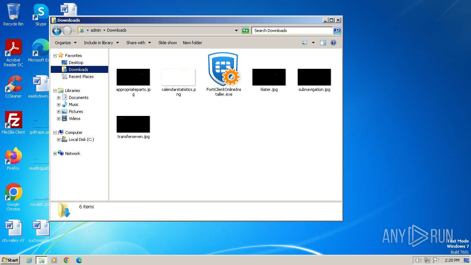The image size is (471, 265).
Task: Open the FileZilla Client desktop shortcut
Action: click(x=13, y=123)
